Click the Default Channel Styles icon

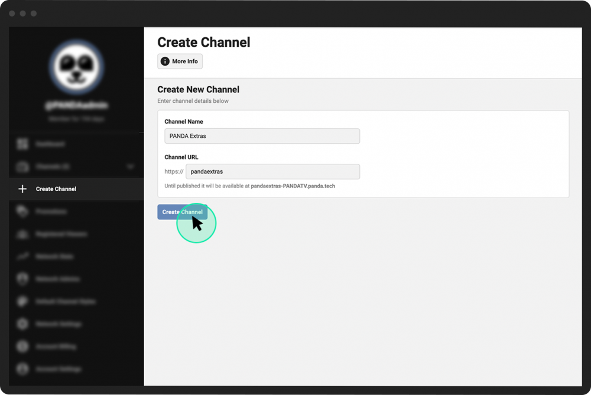[22, 302]
